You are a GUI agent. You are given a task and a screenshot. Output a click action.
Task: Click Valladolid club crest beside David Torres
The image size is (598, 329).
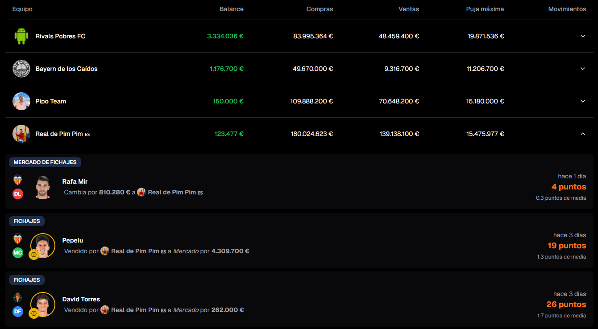click(18, 297)
